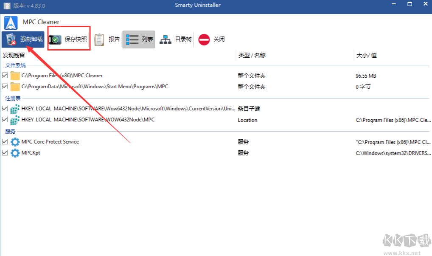Click the gear icon next to MPC Core Protect Service
The width and height of the screenshot is (432, 256).
point(14,142)
